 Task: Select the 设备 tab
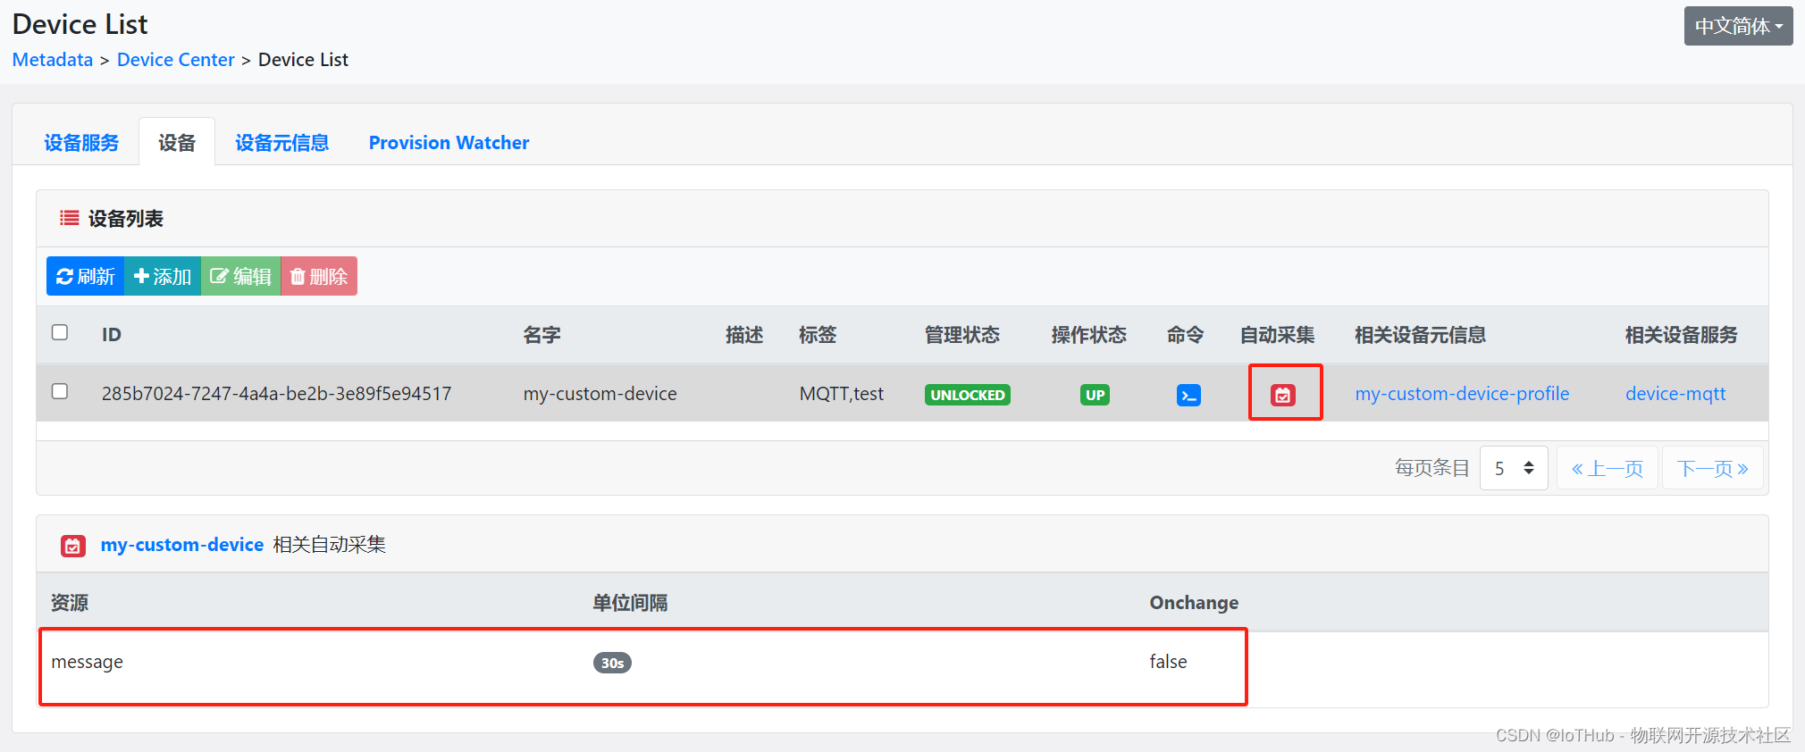coord(177,143)
